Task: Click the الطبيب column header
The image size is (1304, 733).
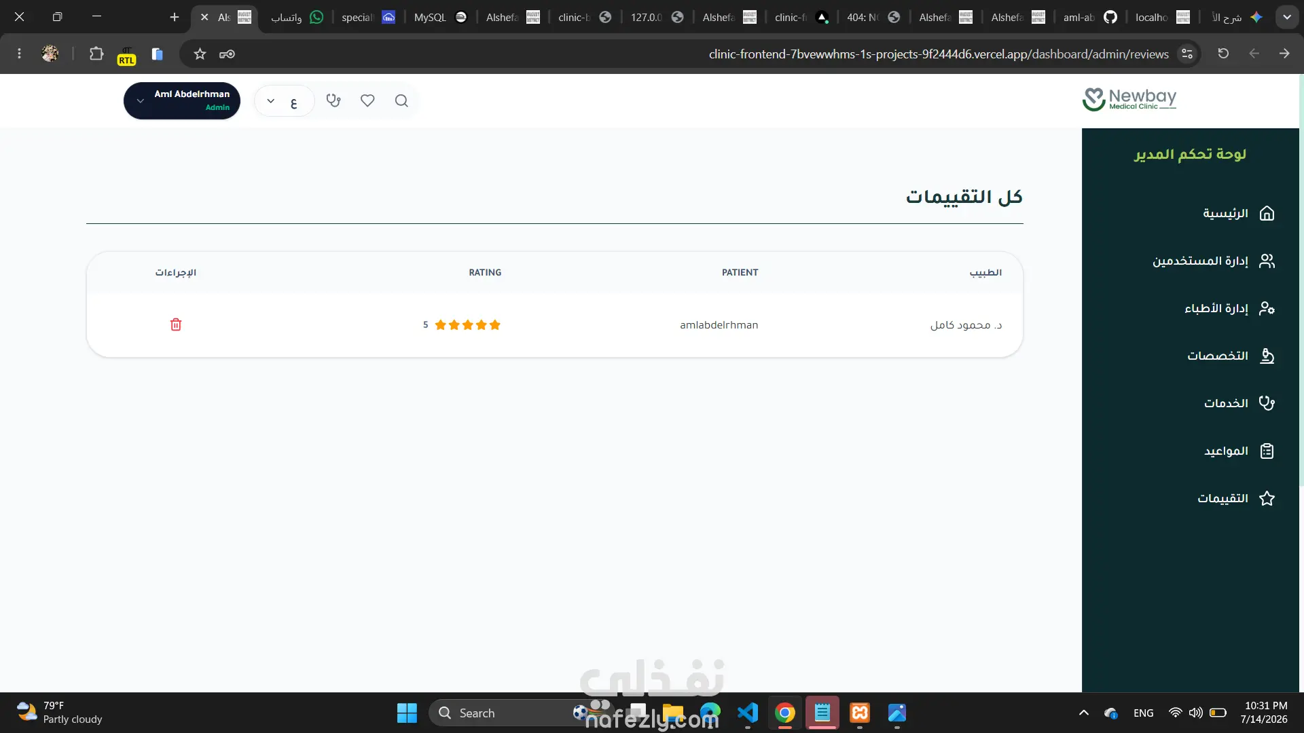Action: click(985, 272)
